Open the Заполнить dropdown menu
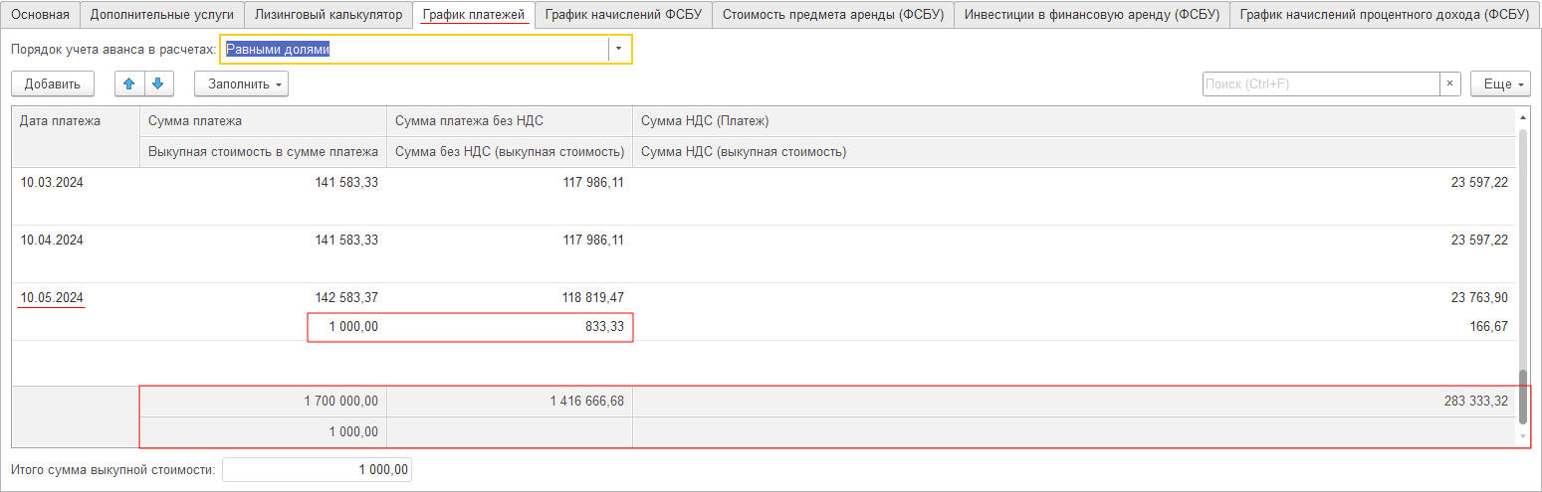Screen dimensions: 1542x492 coord(241,84)
